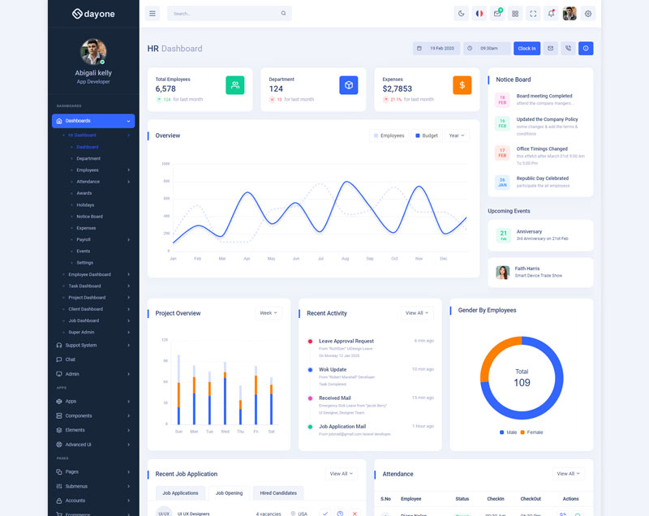Open the Week dropdown in Project Overview

point(268,312)
